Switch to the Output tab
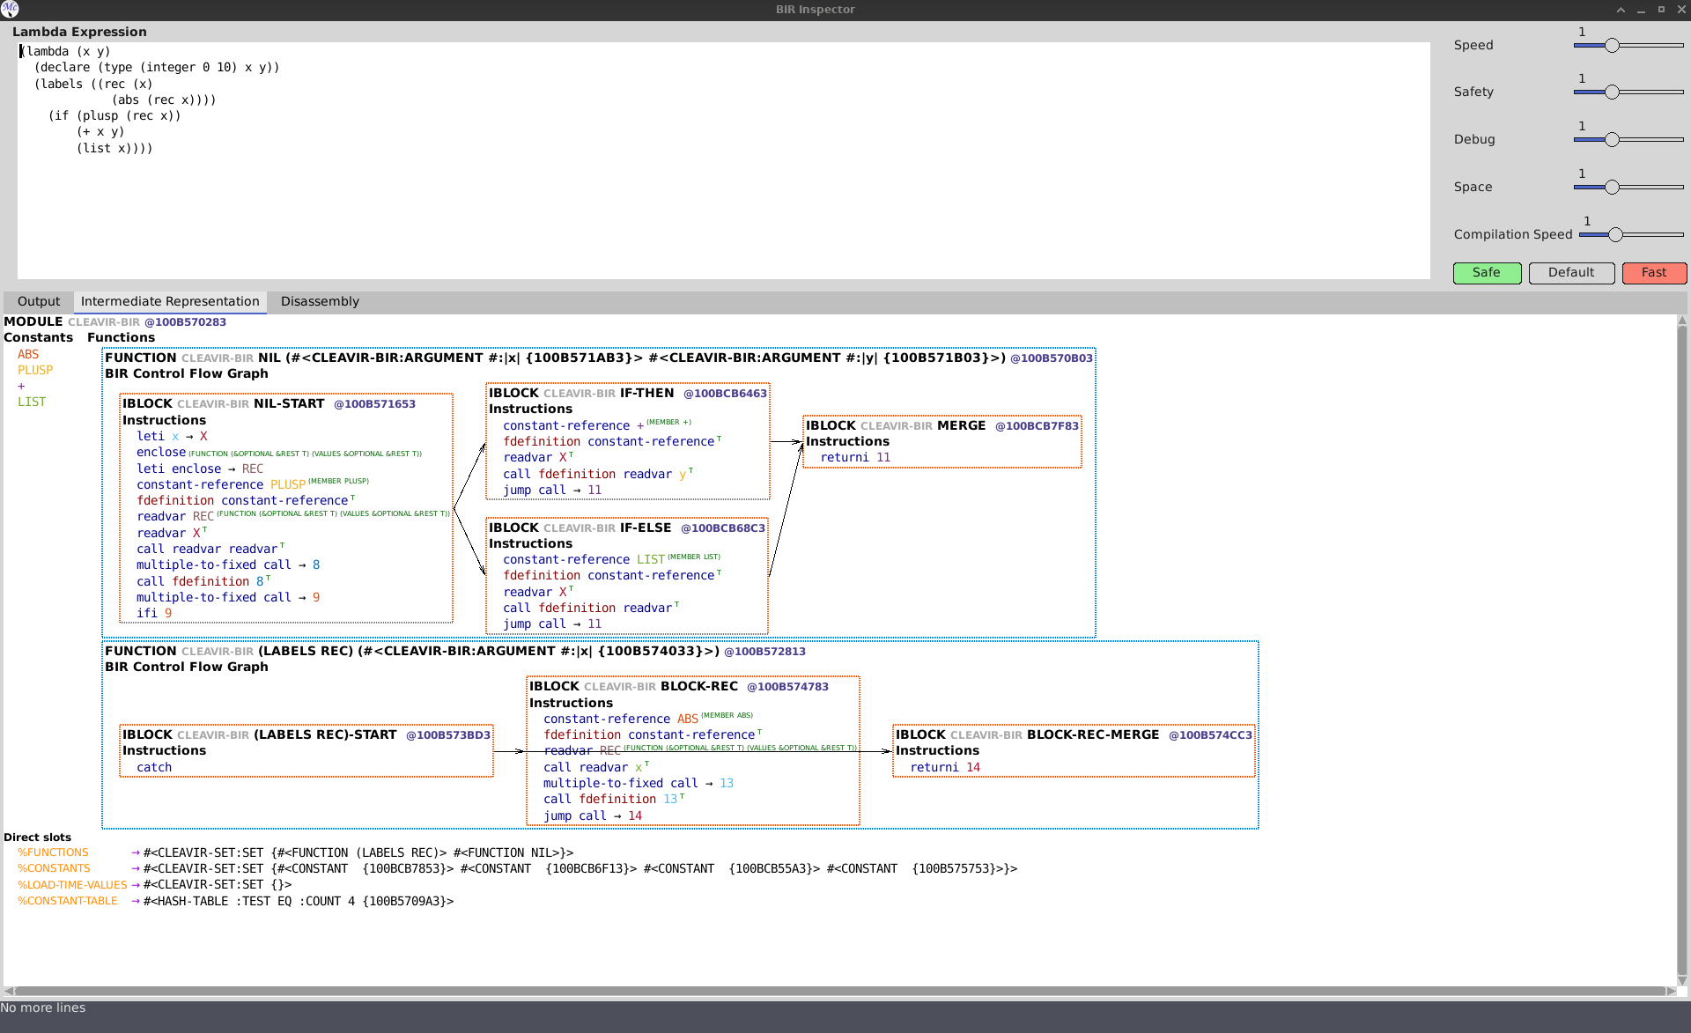 point(39,302)
